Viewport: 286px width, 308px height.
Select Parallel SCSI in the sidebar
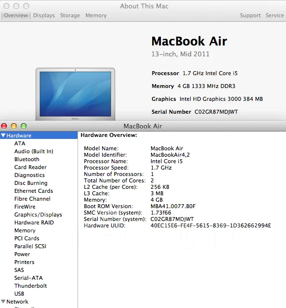pos(30,246)
